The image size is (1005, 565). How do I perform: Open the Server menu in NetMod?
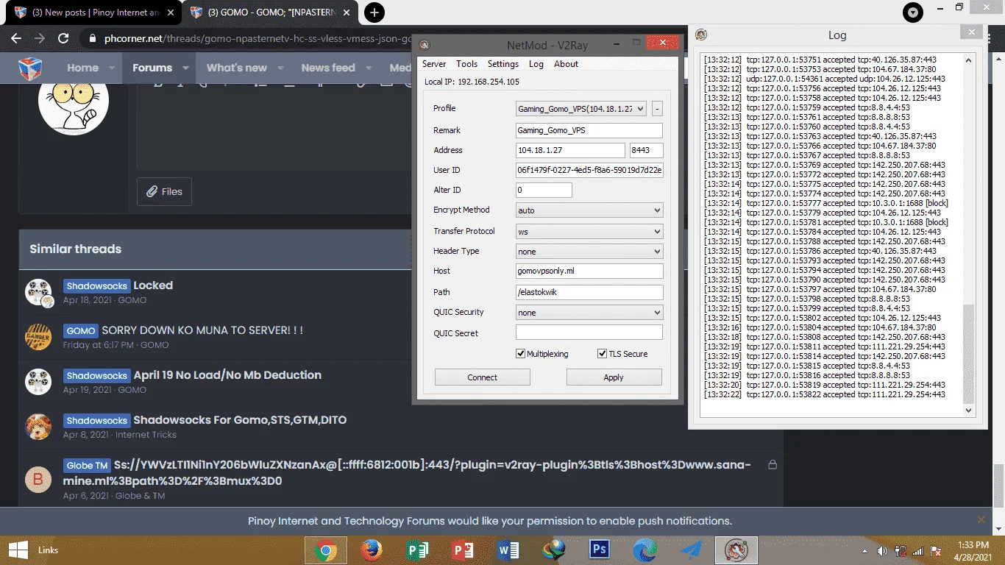click(434, 64)
